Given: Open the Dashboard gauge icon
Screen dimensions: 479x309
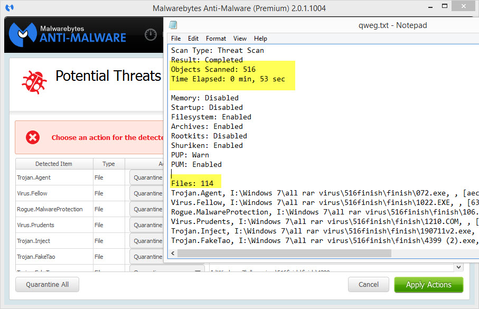Looking at the screenshot, I should coord(151,34).
